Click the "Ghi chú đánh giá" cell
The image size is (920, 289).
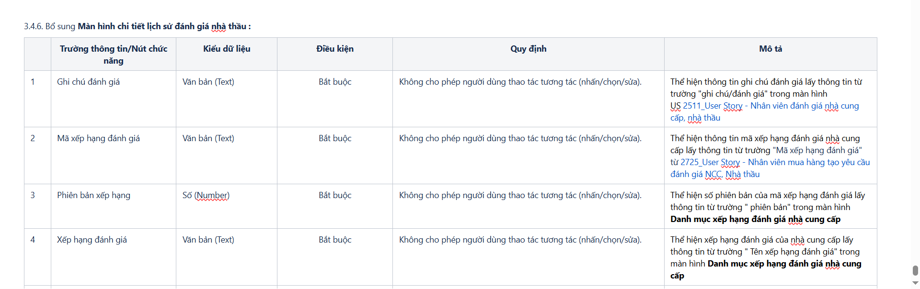click(89, 82)
